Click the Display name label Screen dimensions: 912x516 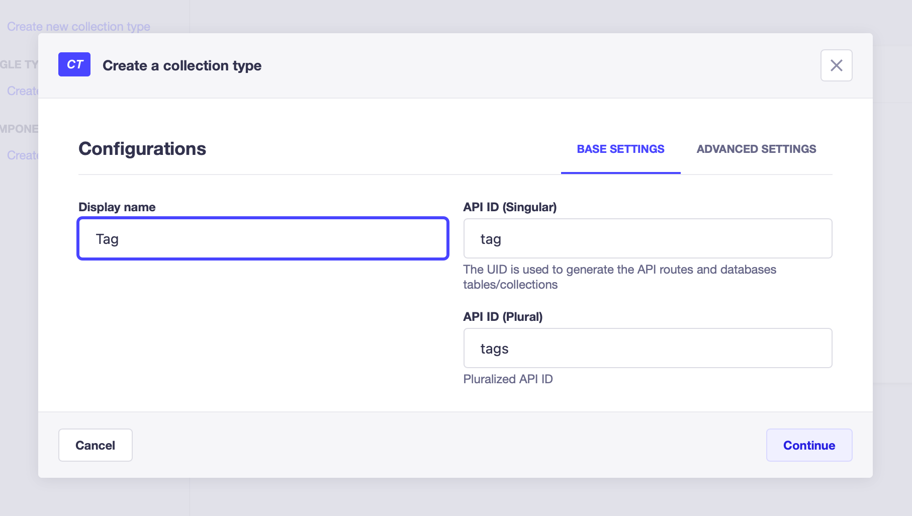tap(117, 207)
